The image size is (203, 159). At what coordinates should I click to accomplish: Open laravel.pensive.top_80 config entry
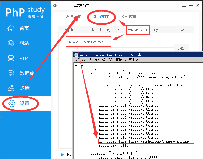89,42
